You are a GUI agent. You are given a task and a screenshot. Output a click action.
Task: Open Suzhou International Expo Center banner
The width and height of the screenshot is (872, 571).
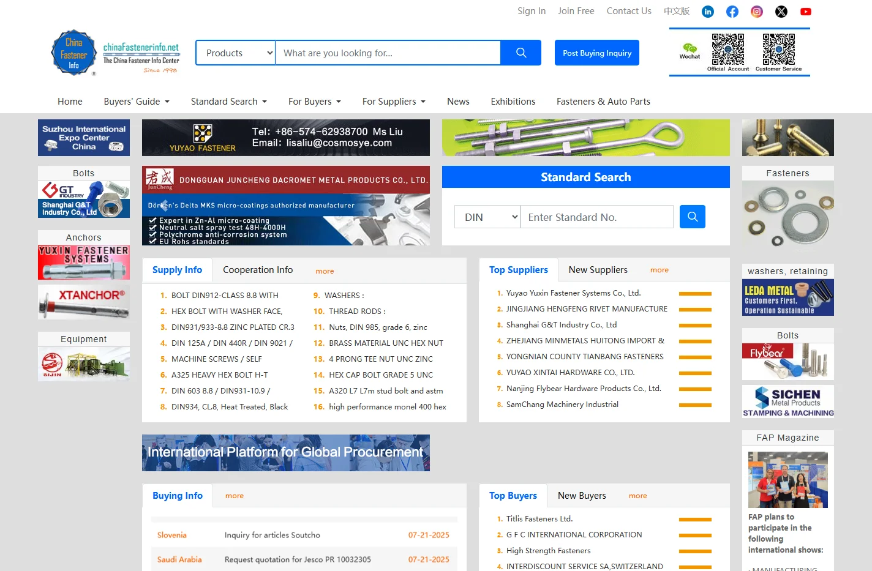pos(84,138)
